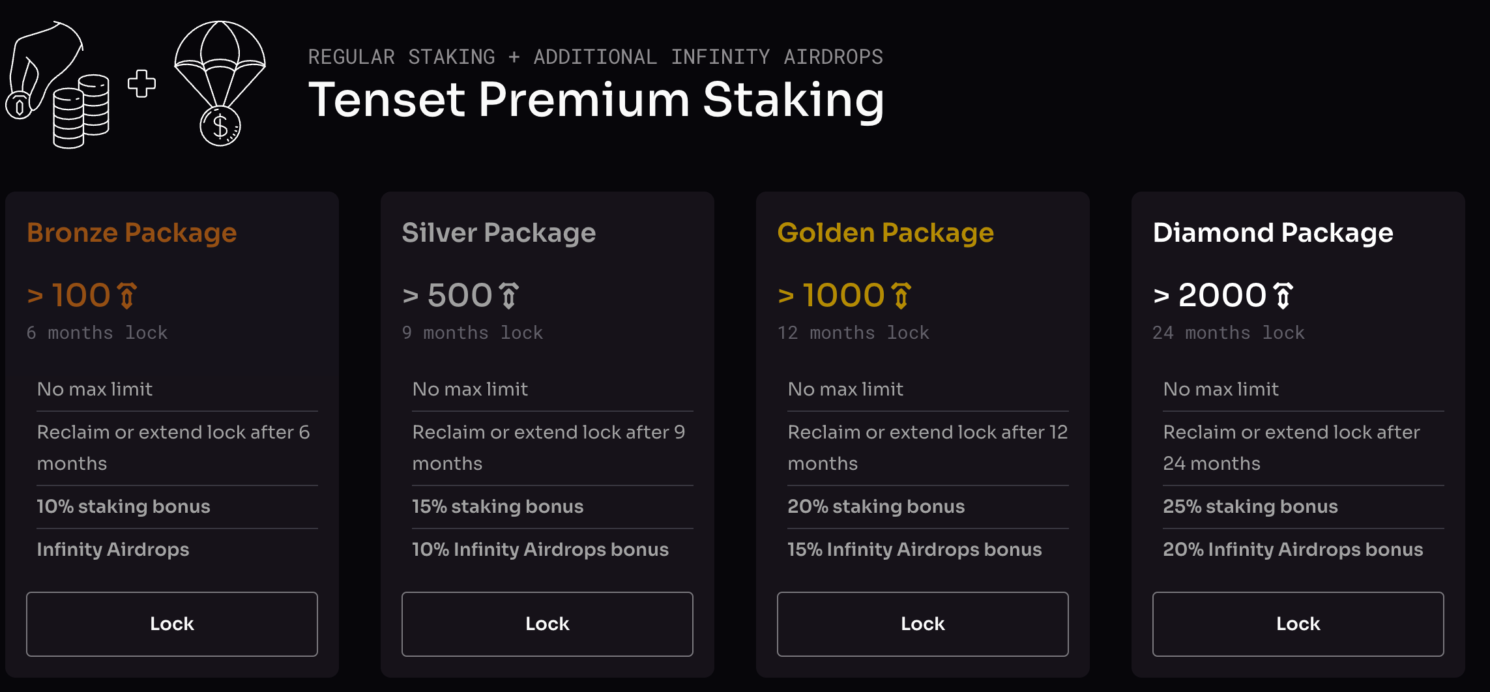Viewport: 1490px width, 692px height.
Task: Click the 25% staking bonus row
Action: [1304, 507]
